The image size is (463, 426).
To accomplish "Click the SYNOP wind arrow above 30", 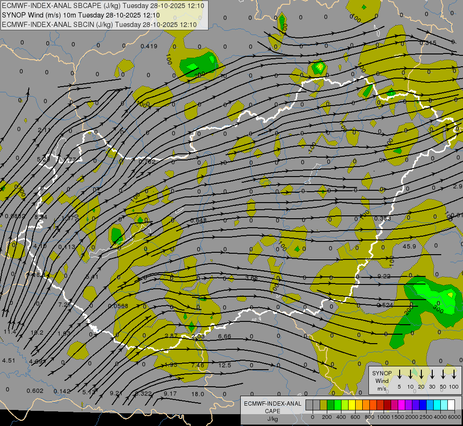I will click(x=432, y=374).
